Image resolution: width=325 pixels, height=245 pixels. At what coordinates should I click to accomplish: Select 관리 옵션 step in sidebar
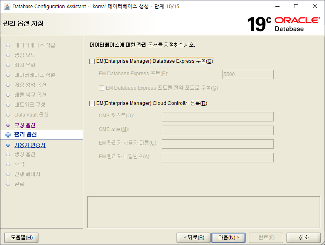[x=26, y=135]
